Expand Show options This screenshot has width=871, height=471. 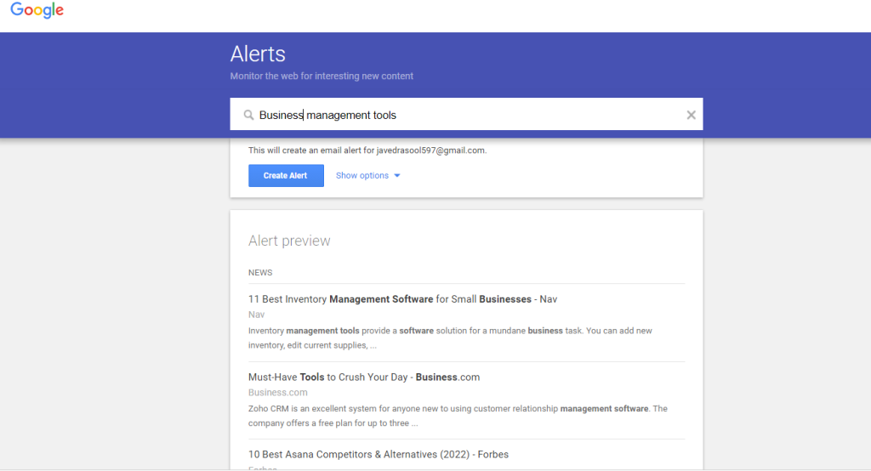click(x=367, y=175)
